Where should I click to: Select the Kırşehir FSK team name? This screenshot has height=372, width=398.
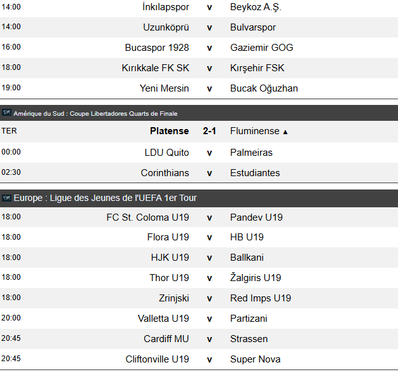pos(257,68)
